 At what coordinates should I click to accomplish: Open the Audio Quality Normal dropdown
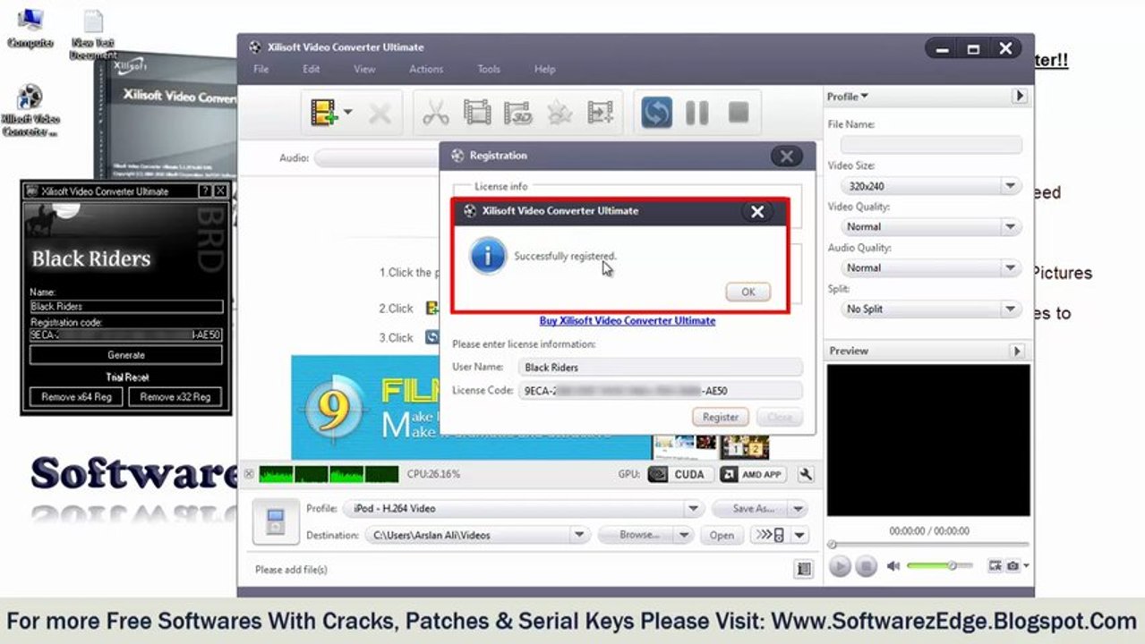pos(931,267)
